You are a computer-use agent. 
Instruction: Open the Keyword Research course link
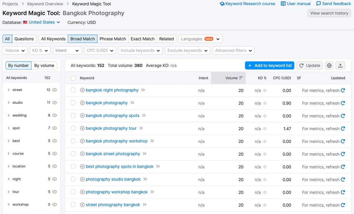click(x=247, y=4)
